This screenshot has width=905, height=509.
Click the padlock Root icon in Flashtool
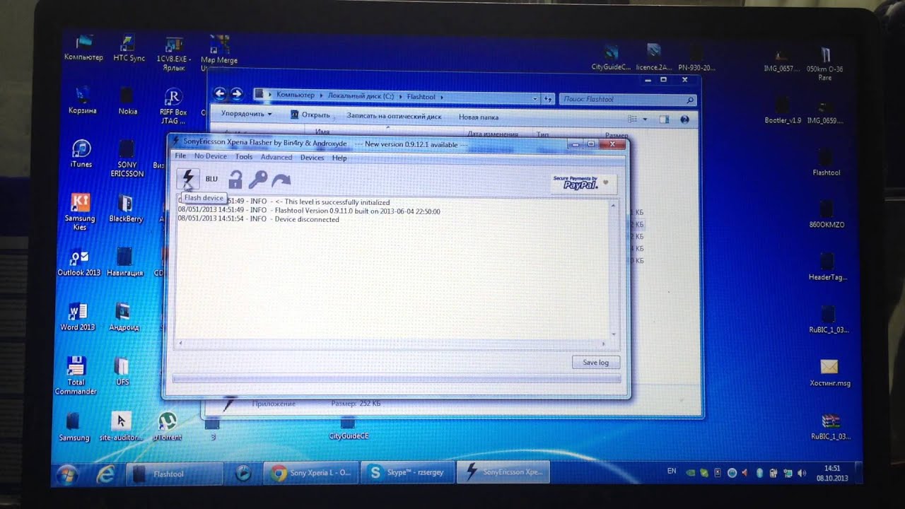[x=235, y=180]
